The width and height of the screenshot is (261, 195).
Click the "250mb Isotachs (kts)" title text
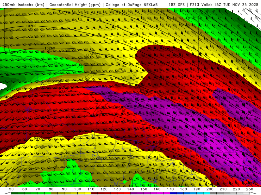[23, 5]
